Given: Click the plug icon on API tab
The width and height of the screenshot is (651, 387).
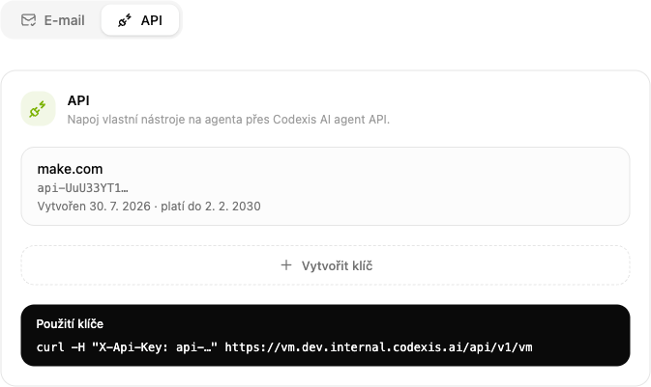Looking at the screenshot, I should click(125, 20).
